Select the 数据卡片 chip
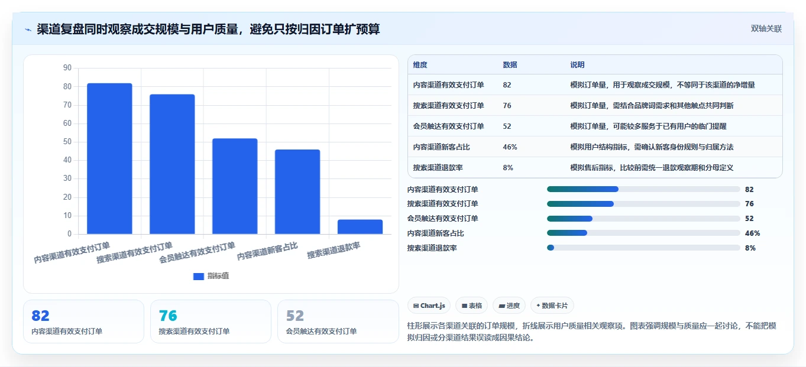806x367 pixels. pos(552,306)
